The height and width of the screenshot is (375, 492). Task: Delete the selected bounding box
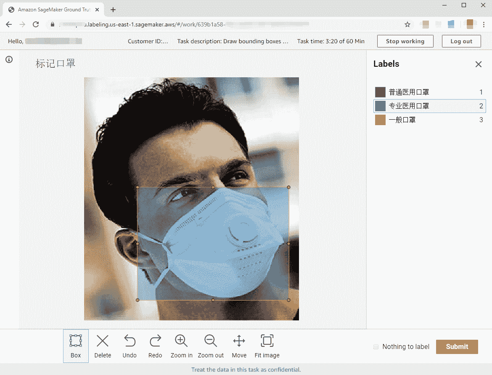point(103,346)
